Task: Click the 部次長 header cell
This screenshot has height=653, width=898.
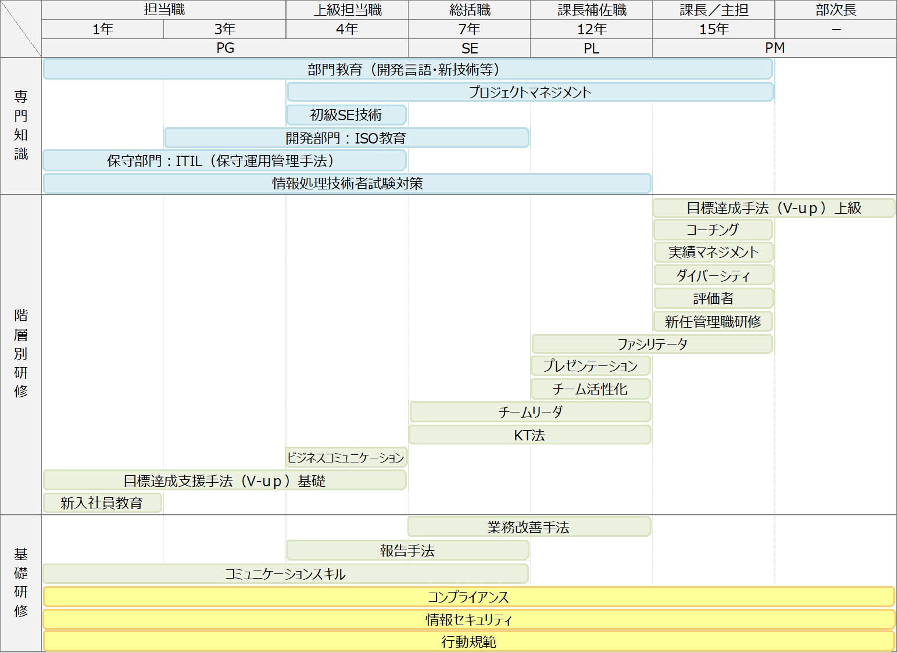Action: tap(836, 10)
